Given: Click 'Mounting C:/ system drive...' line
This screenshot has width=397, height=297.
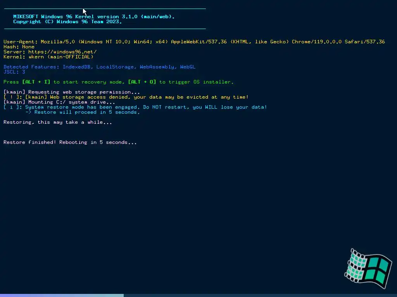Looking at the screenshot, I should point(59,102).
